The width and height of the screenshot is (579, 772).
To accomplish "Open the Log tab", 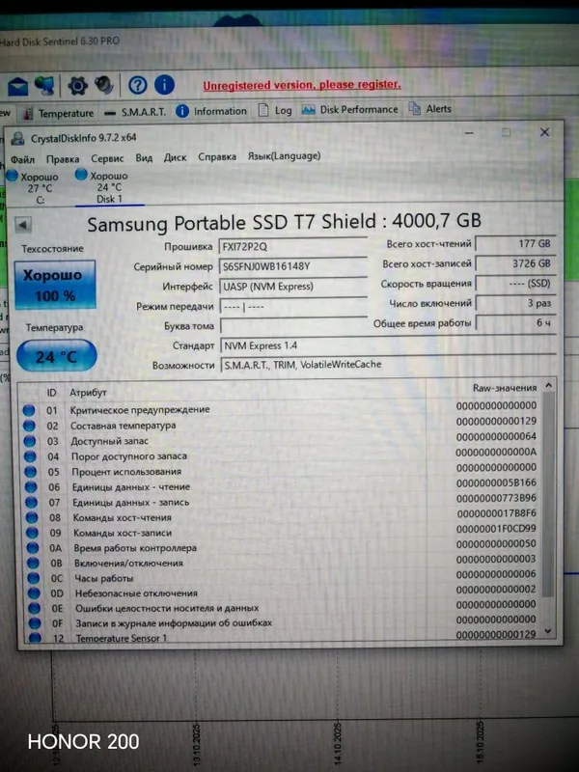I will (x=276, y=110).
